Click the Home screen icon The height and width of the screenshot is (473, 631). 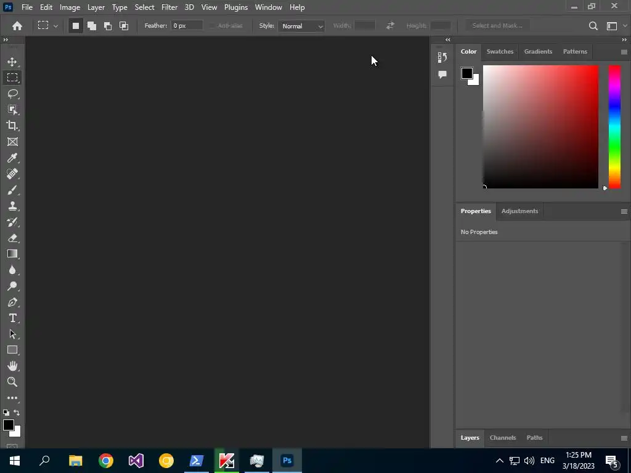[17, 26]
